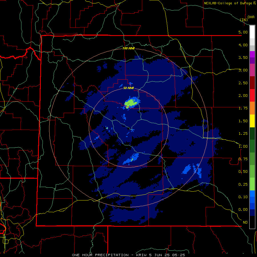This screenshot has height=257, width=257.
Task: Click the 0.75 legend value
Action: point(243,159)
